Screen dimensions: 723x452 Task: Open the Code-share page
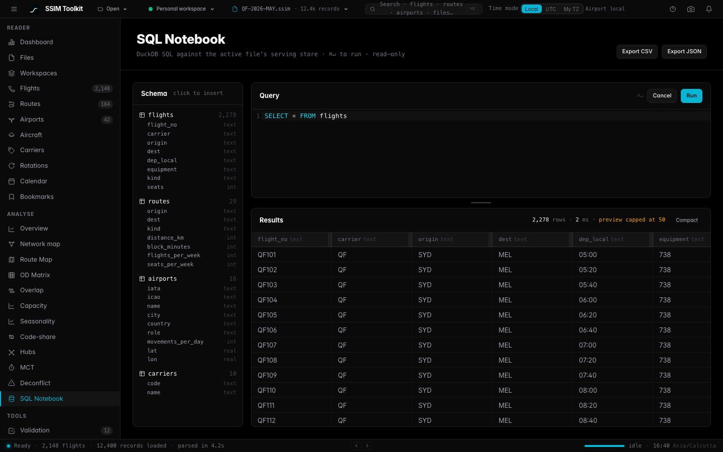(x=60, y=337)
